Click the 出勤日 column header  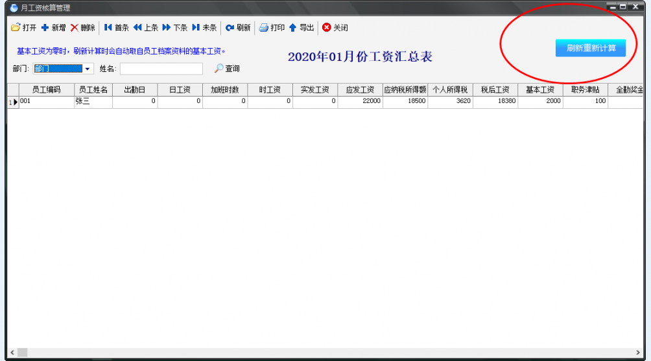135,89
